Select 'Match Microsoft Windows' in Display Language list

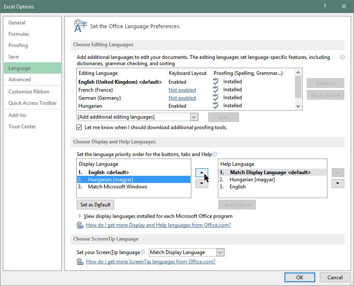[134, 187]
